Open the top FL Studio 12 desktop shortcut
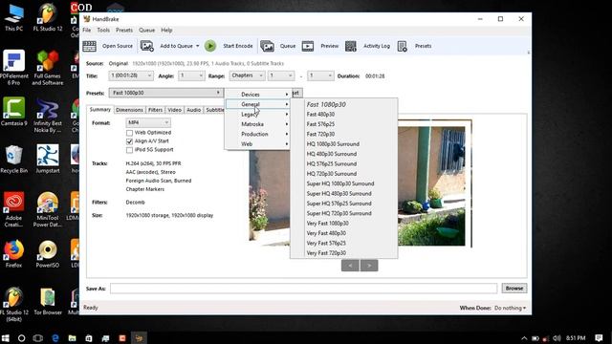The height and width of the screenshot is (344, 612). coord(48,17)
